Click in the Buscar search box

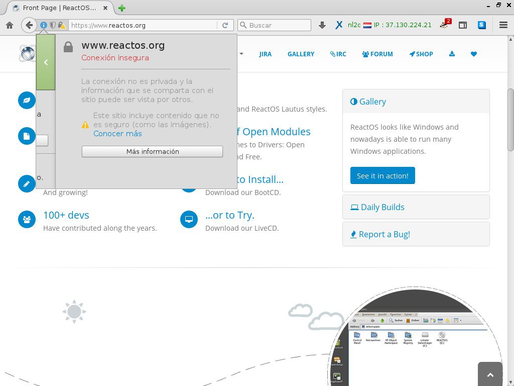275,25
